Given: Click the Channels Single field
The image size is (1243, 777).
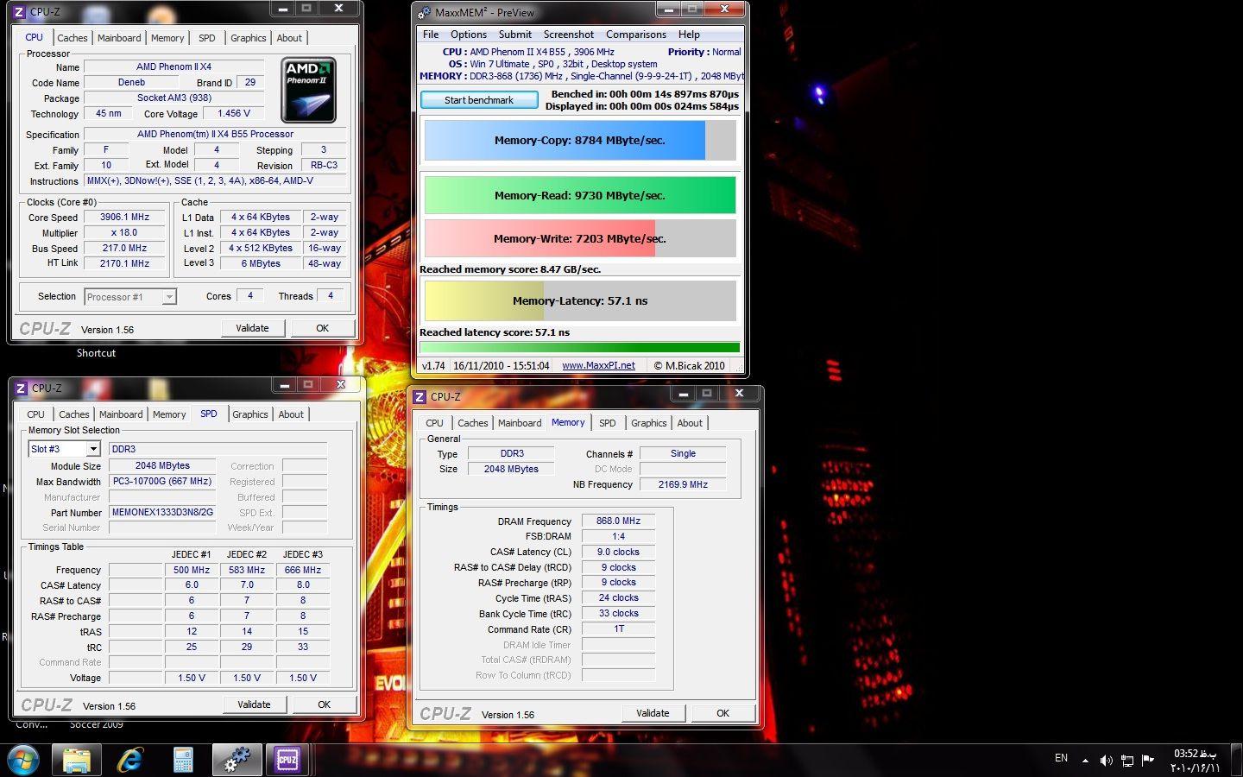Looking at the screenshot, I should [683, 453].
